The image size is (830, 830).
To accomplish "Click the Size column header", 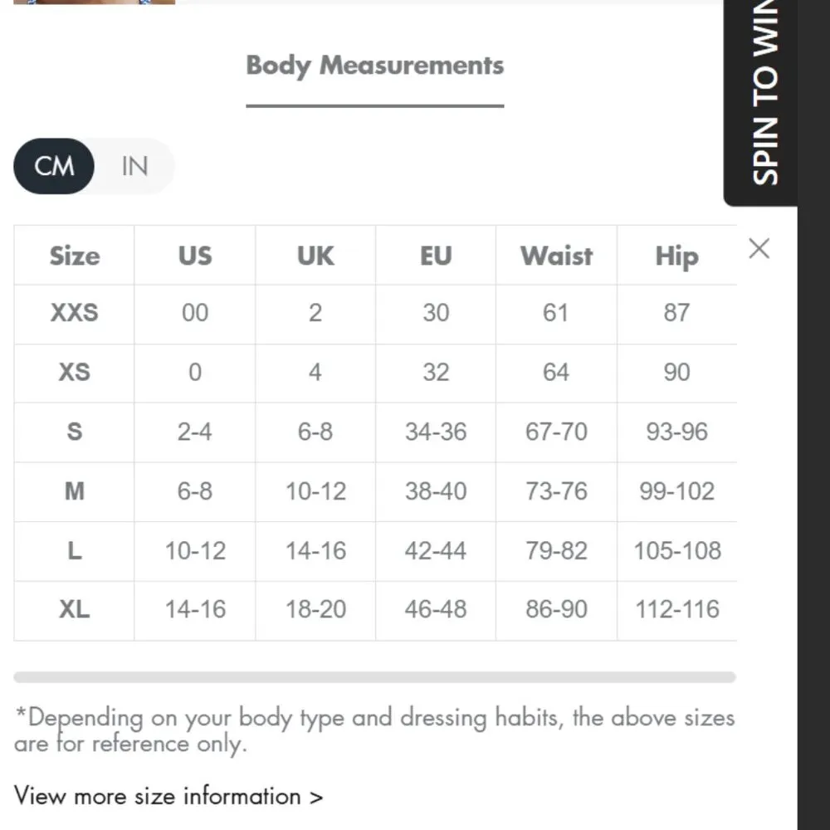I will (x=74, y=256).
